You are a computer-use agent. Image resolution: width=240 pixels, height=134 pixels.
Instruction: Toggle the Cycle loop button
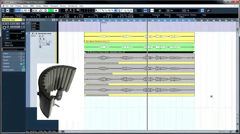41,10
